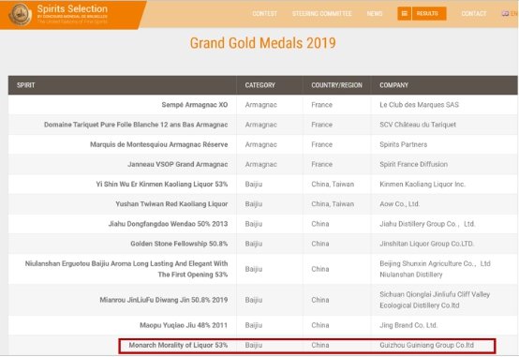Image resolution: width=519 pixels, height=357 pixels.
Task: Click Guizhou Guiniang Group Co.ltd
Action: tap(426, 345)
